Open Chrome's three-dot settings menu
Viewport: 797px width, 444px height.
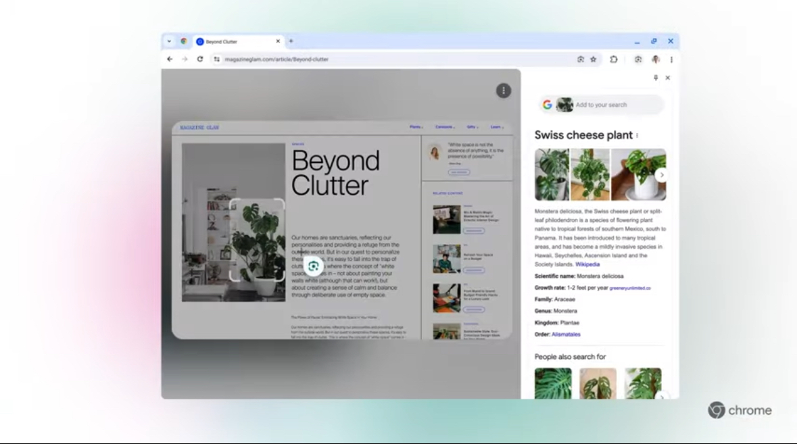click(671, 59)
